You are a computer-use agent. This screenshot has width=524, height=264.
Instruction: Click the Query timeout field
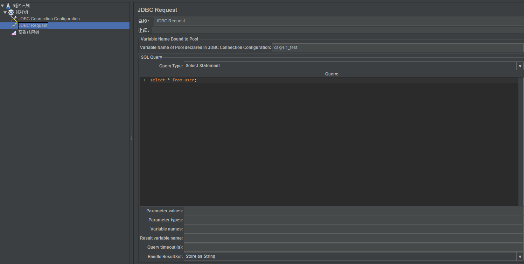(x=354, y=247)
